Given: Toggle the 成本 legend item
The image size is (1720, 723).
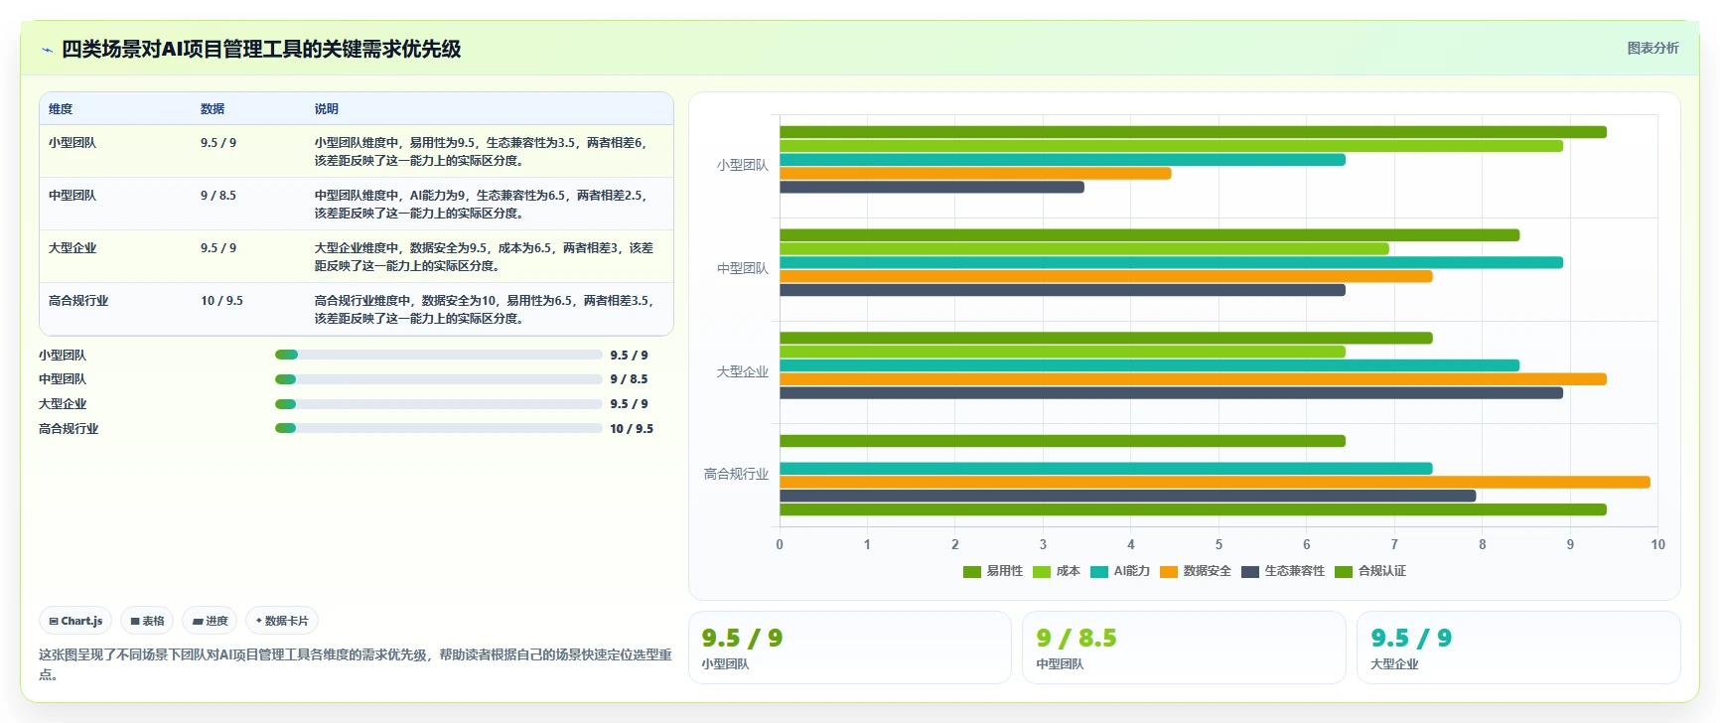Looking at the screenshot, I should (x=1057, y=571).
